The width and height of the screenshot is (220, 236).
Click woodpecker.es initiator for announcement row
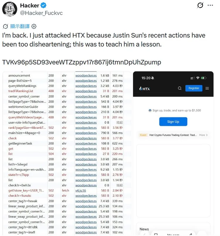pos(86,76)
